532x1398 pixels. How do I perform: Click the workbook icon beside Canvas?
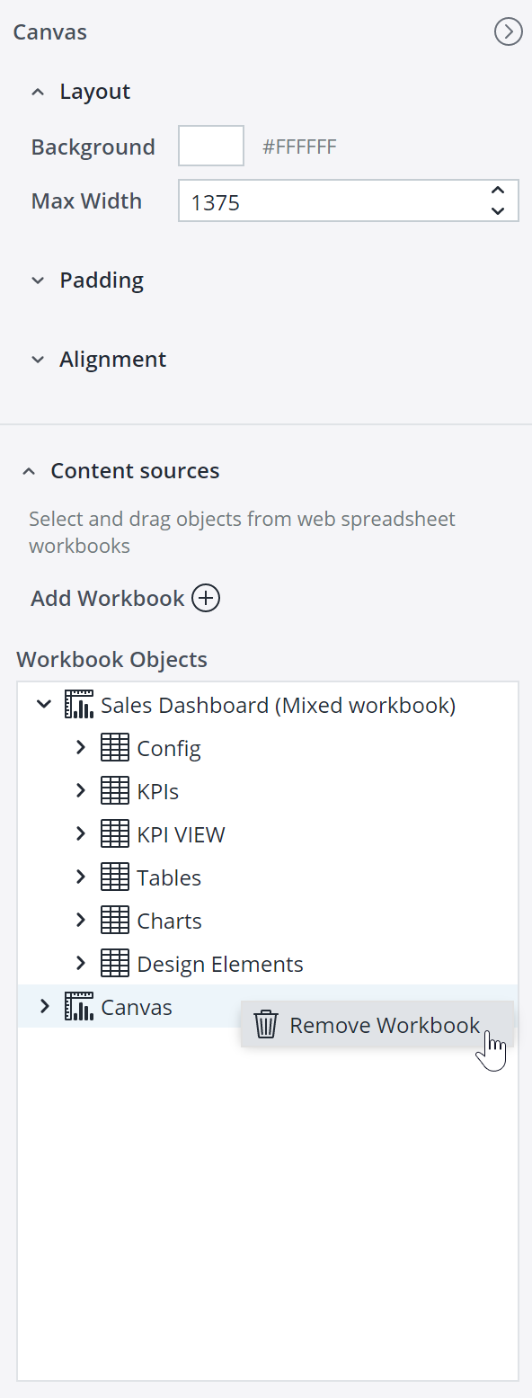[79, 1006]
